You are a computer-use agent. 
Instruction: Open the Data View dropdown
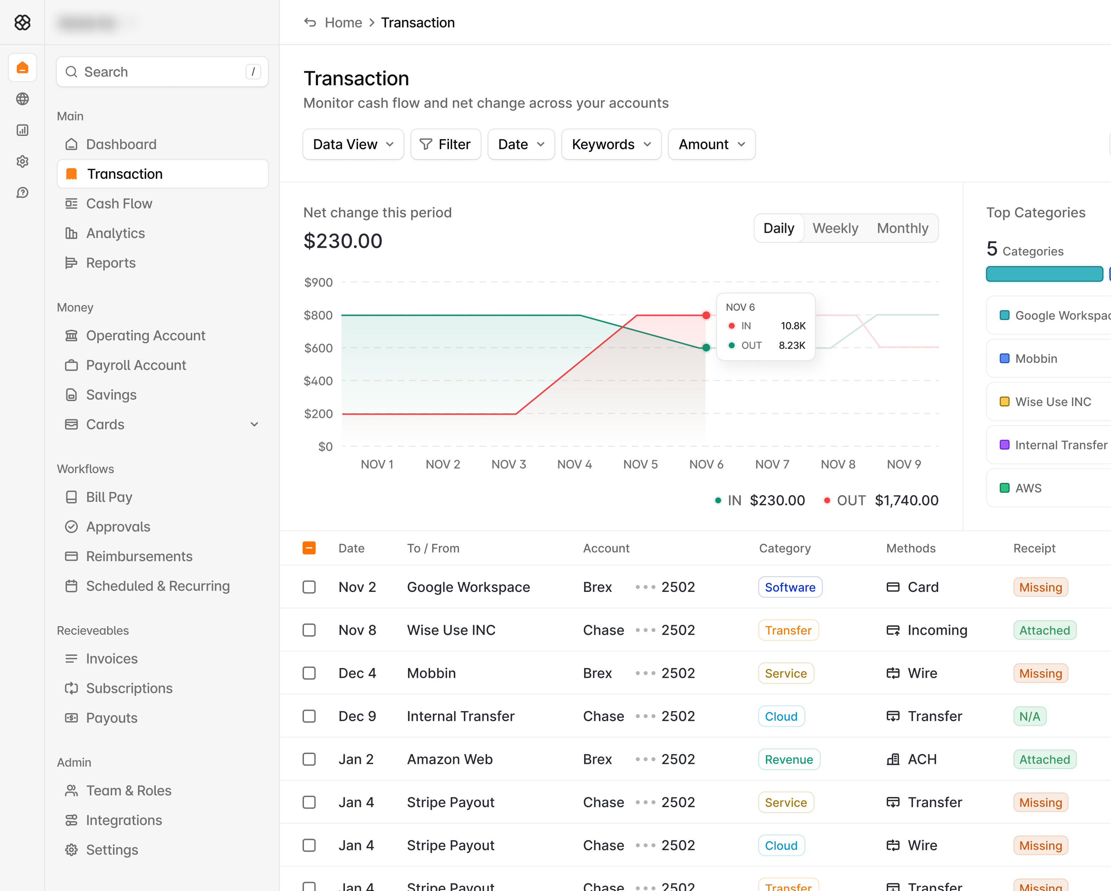coord(353,144)
